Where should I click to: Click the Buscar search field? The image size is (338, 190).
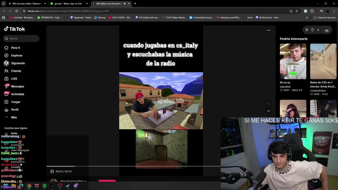click(x=21, y=39)
